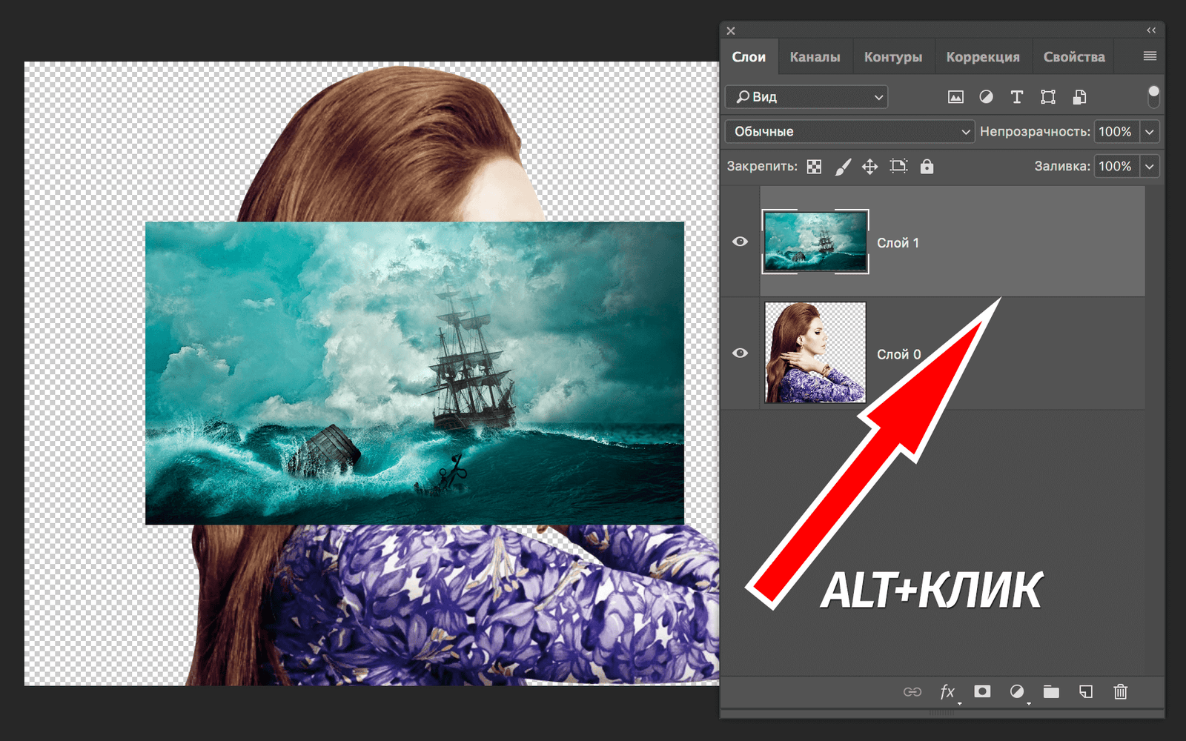Switch to the Каналы tab
Viewport: 1186px width, 741px height.
[x=815, y=57]
